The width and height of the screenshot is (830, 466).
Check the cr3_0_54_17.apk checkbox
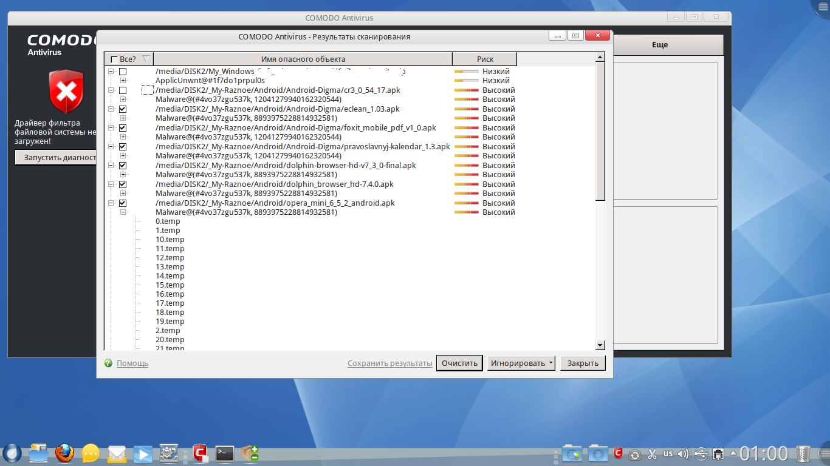tap(123, 90)
